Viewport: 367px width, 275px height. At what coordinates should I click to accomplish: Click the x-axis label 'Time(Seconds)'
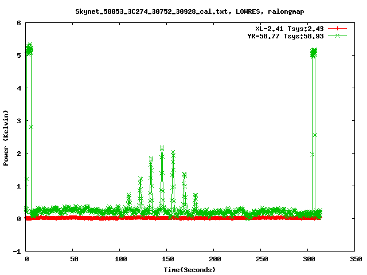(x=190, y=270)
